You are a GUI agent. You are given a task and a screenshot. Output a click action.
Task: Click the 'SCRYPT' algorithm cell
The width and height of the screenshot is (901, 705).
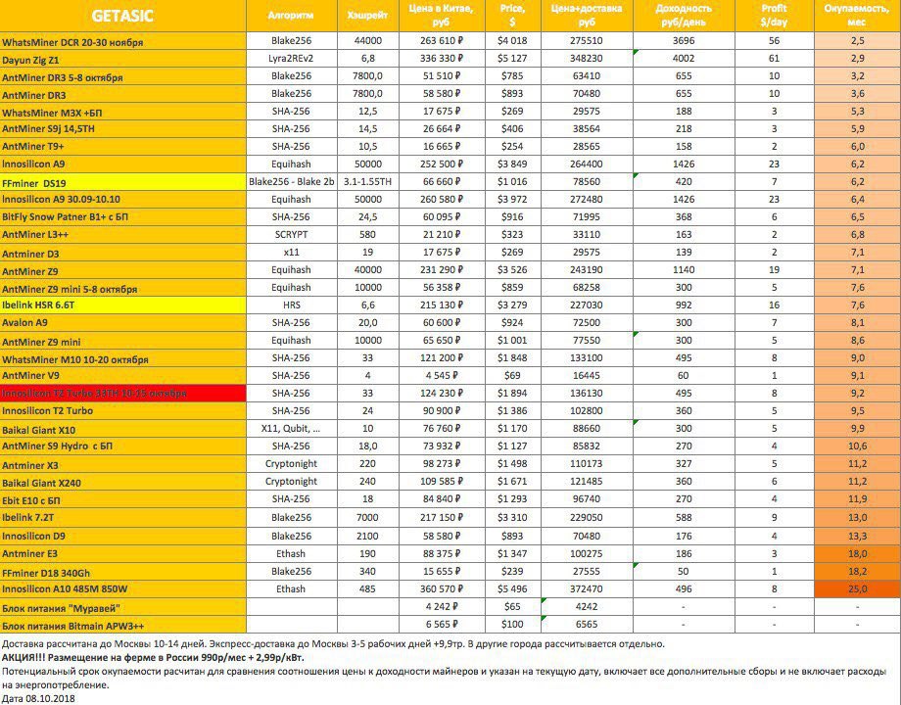pyautogui.click(x=291, y=235)
